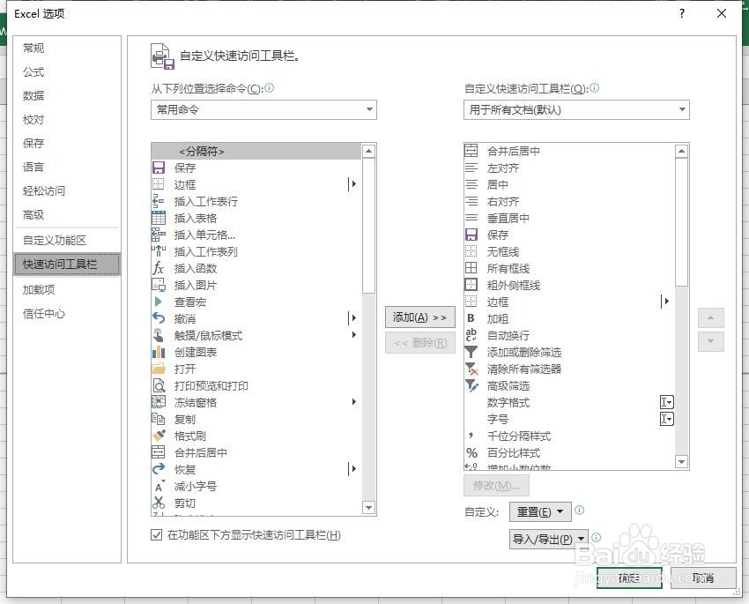Click the move-up arrow beside the right list

(710, 317)
